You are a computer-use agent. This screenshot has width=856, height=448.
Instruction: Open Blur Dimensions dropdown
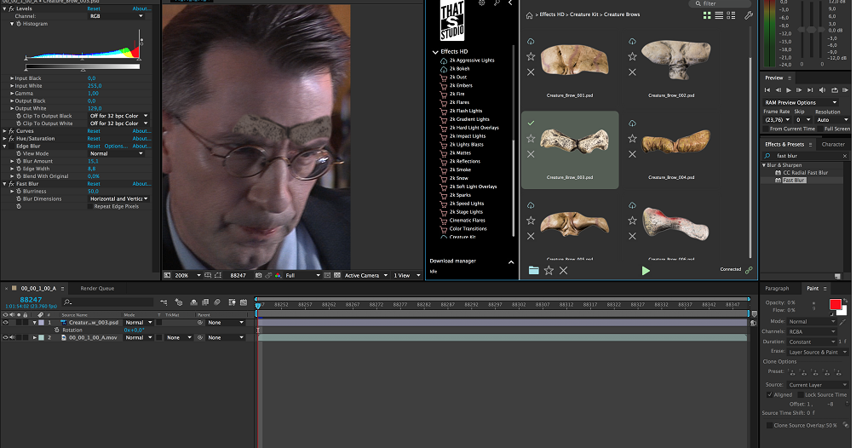(118, 199)
